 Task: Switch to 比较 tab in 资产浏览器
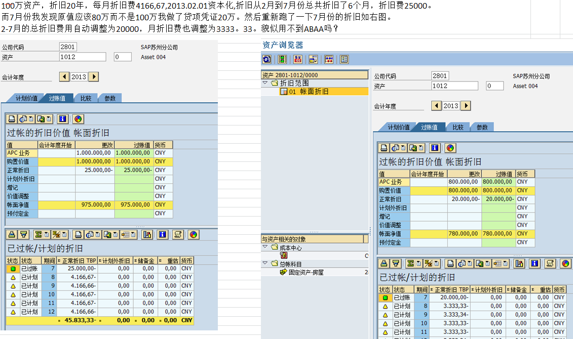pos(458,127)
